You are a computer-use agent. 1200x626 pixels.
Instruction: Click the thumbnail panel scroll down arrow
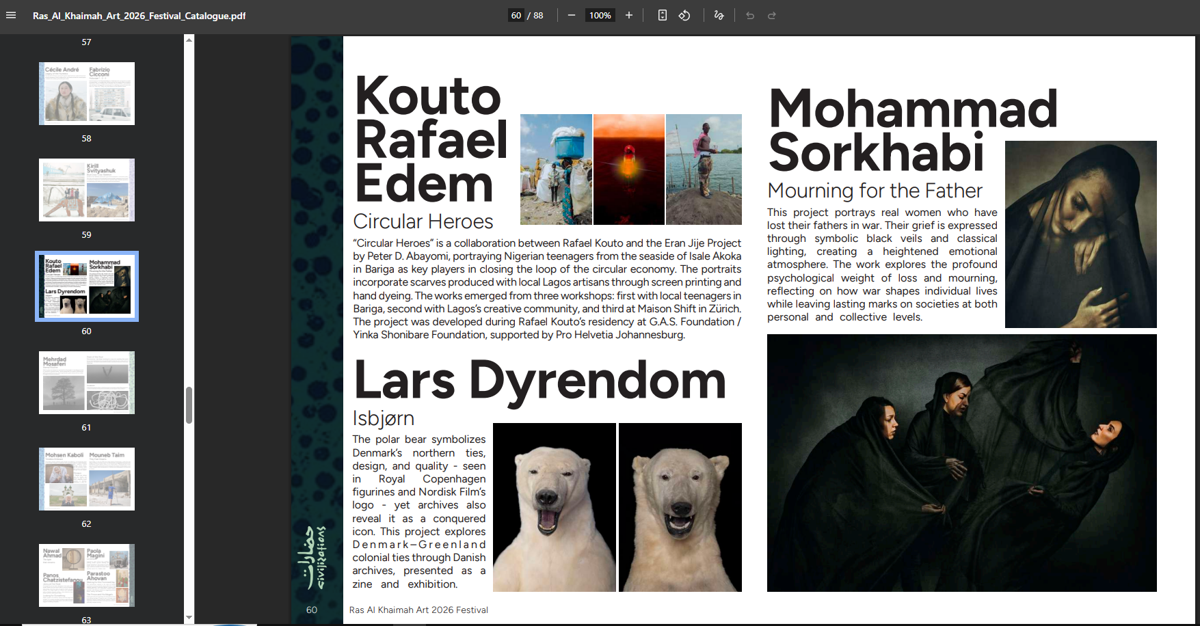point(189,618)
